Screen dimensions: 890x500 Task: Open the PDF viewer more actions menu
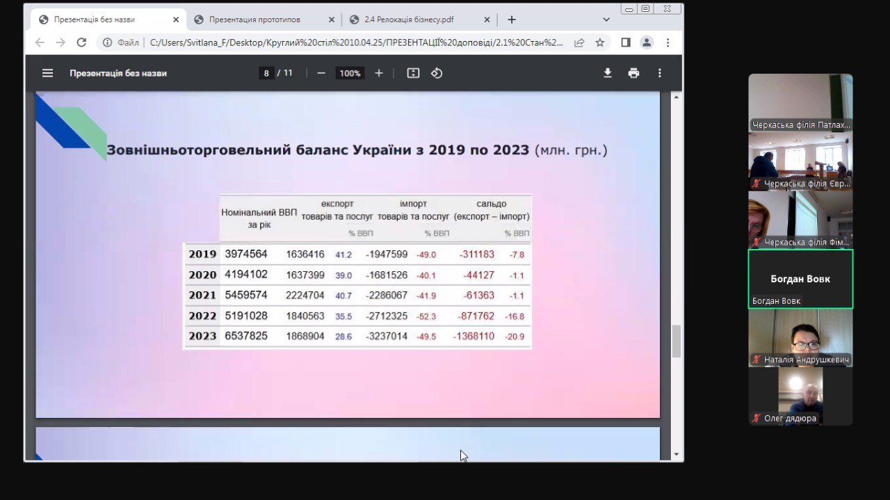pyautogui.click(x=659, y=73)
